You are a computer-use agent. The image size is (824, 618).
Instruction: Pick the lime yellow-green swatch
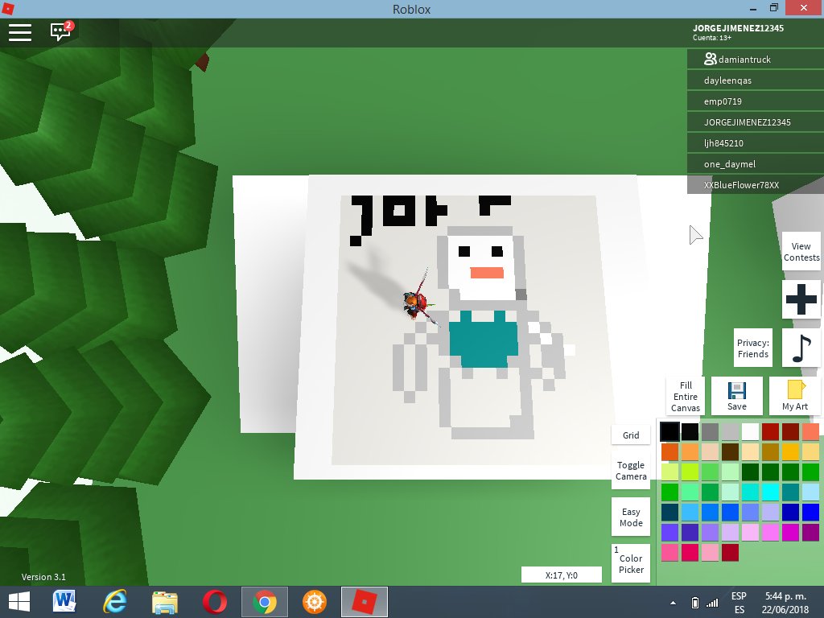click(x=690, y=472)
